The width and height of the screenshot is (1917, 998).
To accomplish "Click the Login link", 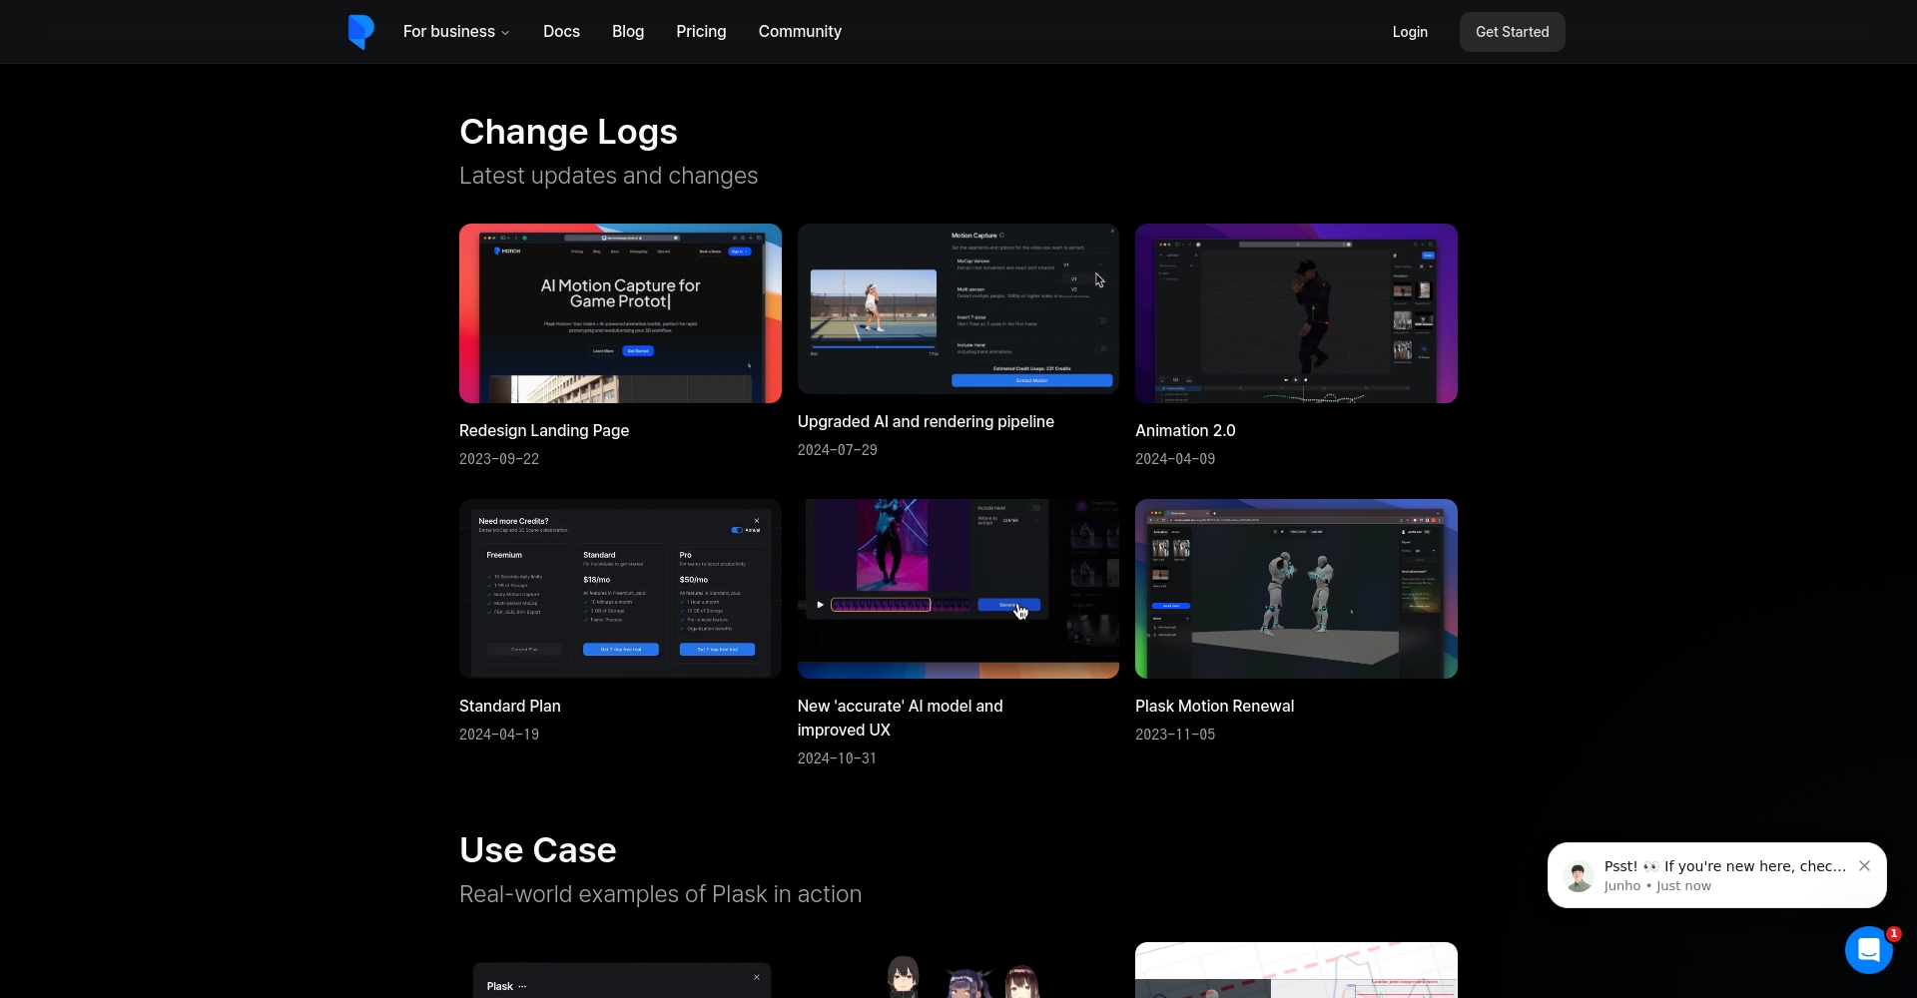I will click(x=1410, y=32).
